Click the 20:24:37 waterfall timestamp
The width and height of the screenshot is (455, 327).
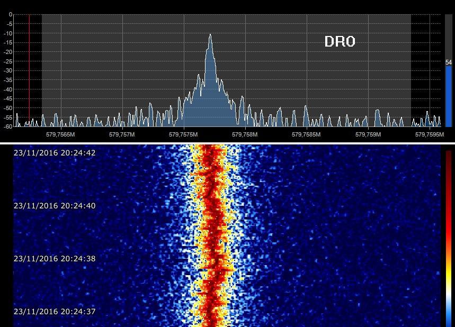click(55, 312)
